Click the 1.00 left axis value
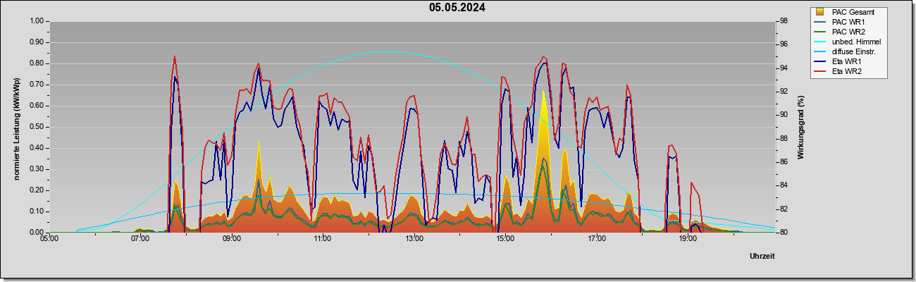Screen dimensions: 916x282 click(x=37, y=21)
